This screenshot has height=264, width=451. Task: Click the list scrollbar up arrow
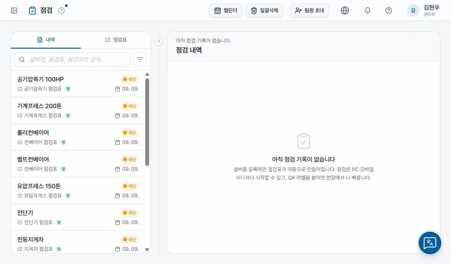pyautogui.click(x=147, y=74)
